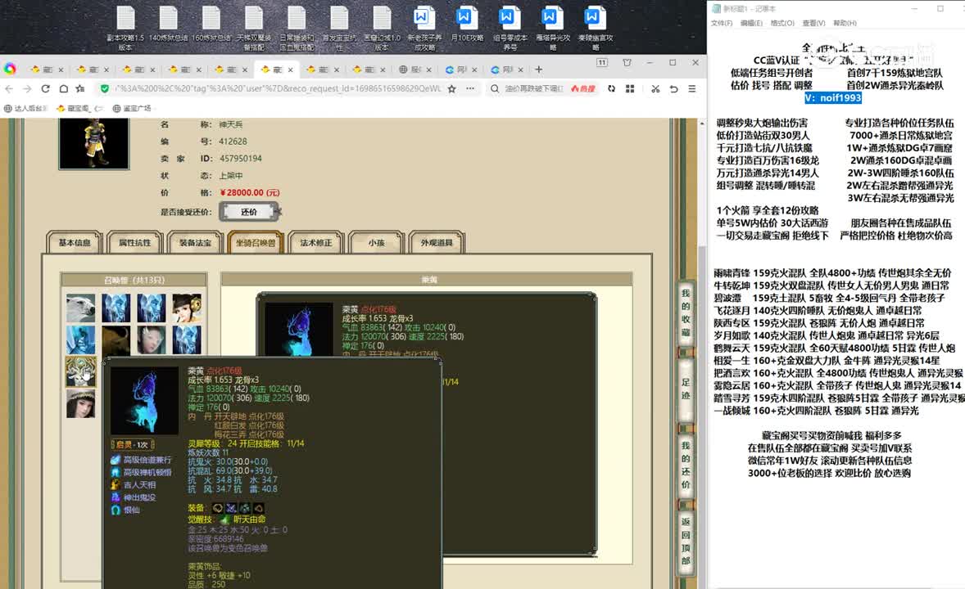
Task: Switch to the 基本信息 tab
Action: 75,243
